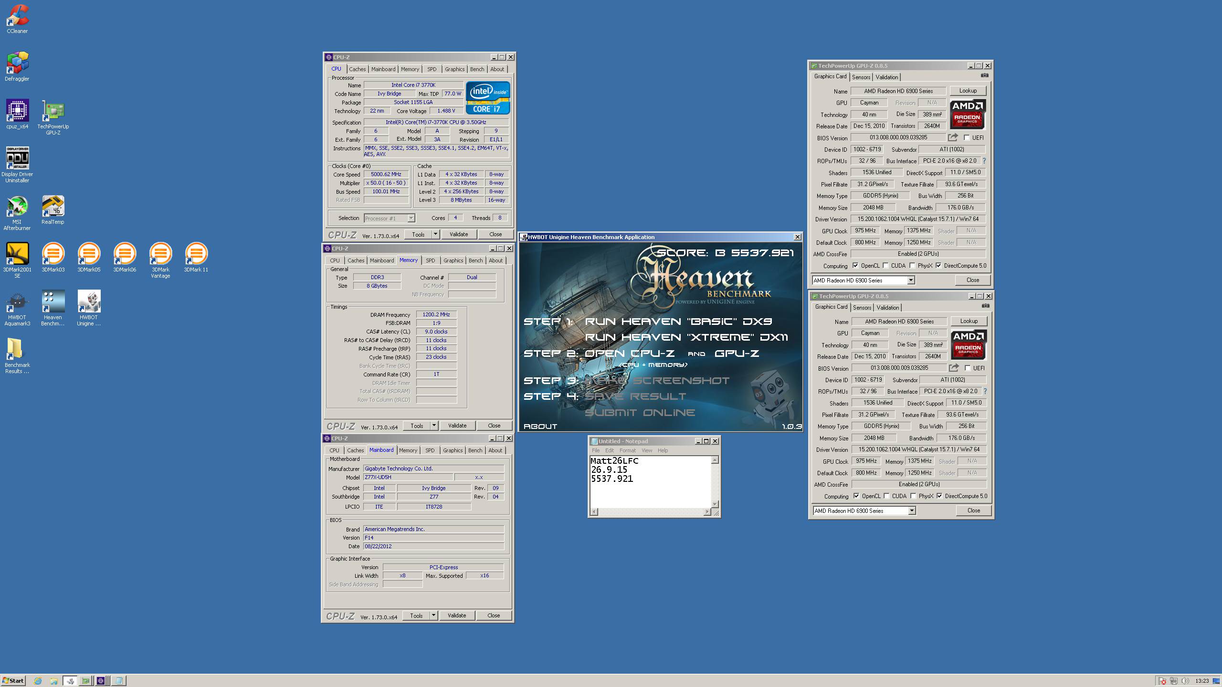Toggle DirectCompute 5.0 checkbox in bottom GPU-Z
The image size is (1222, 687).
[939, 496]
